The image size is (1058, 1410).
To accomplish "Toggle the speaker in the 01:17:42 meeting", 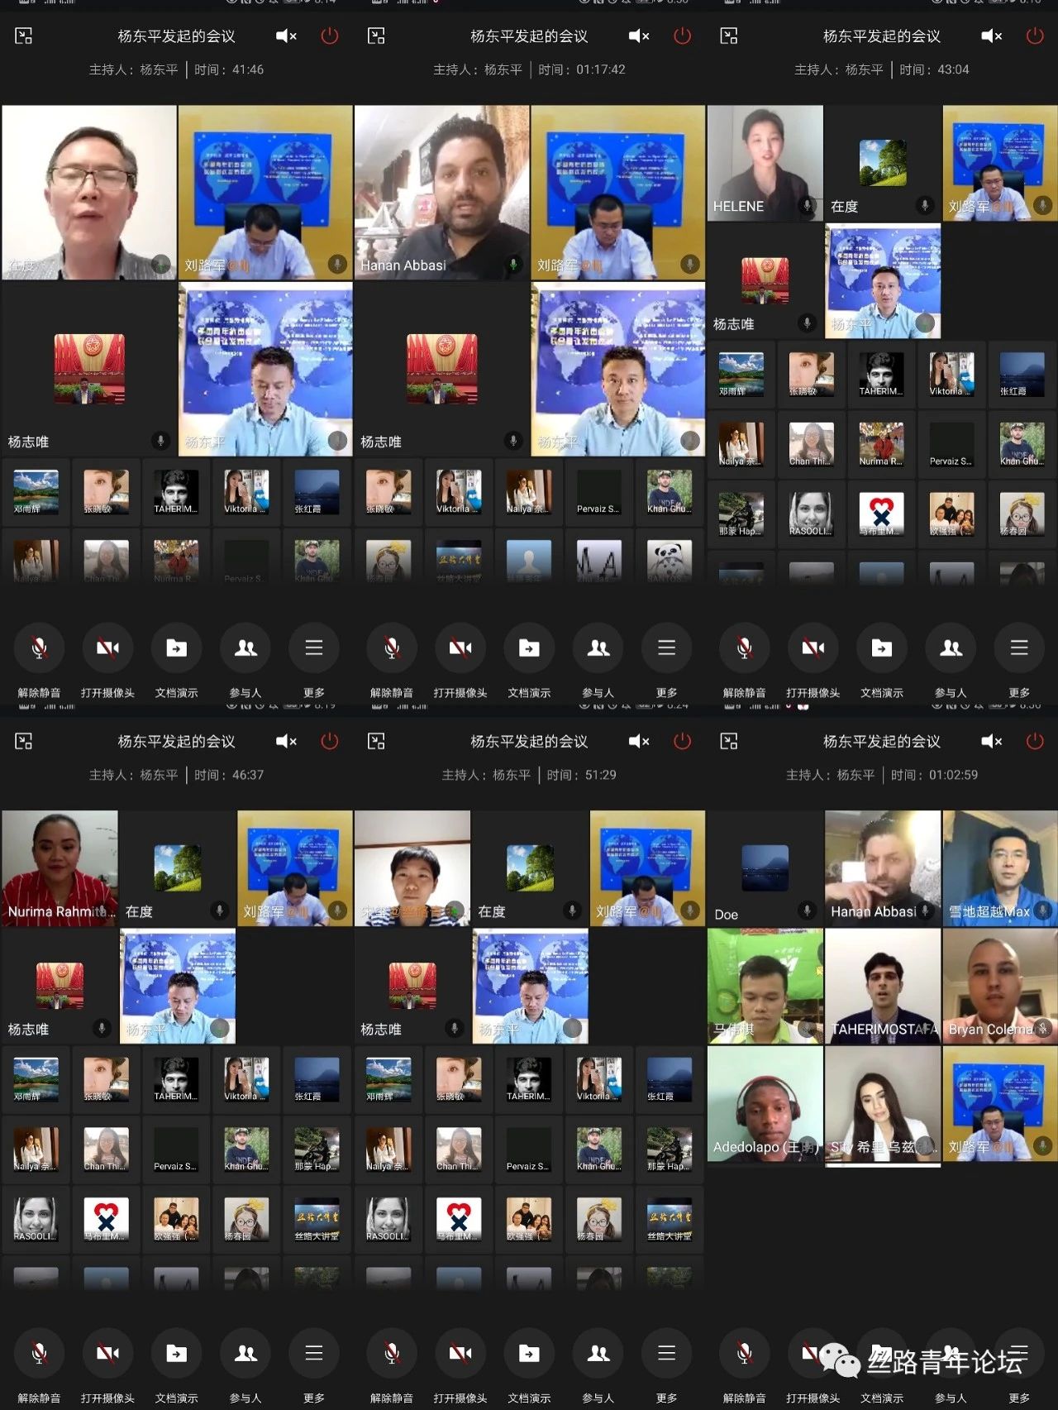I will pyautogui.click(x=638, y=36).
